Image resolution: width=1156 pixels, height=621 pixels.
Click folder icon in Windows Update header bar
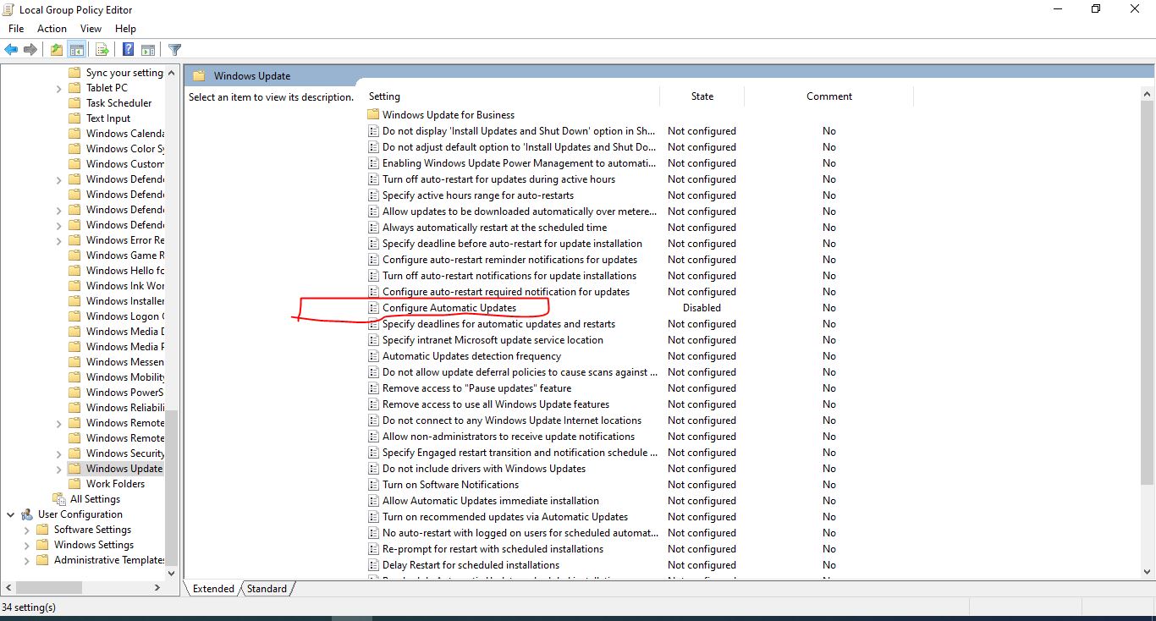[199, 75]
